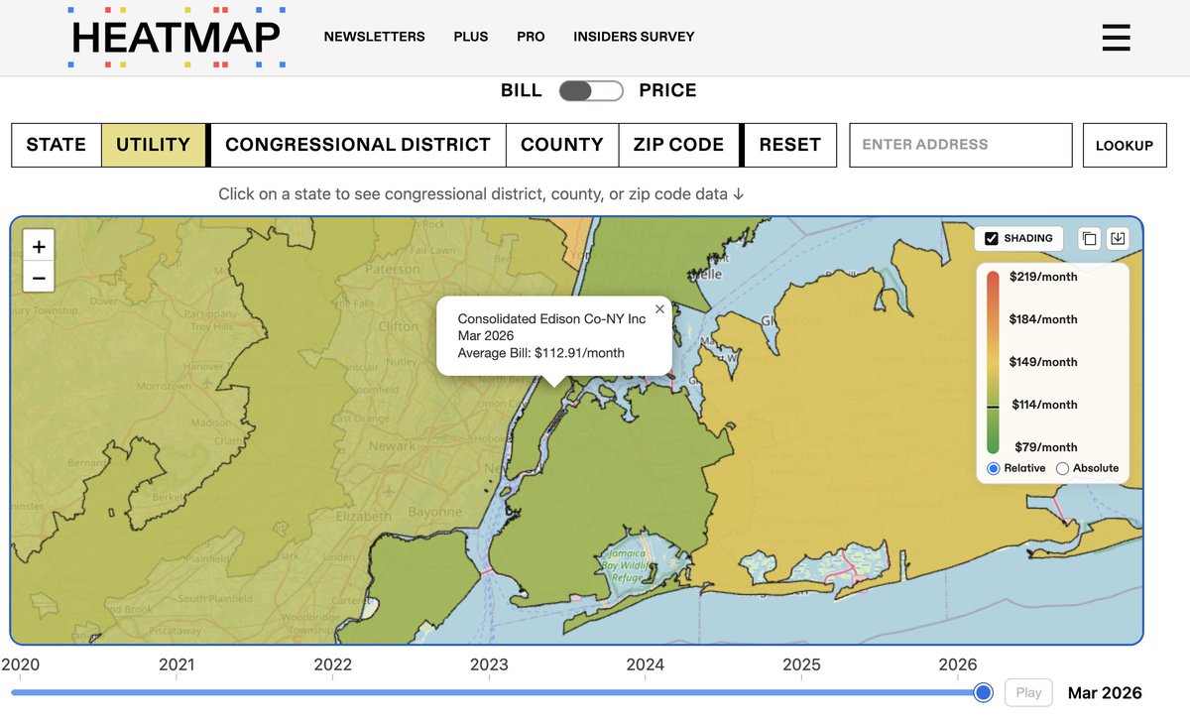Image resolution: width=1190 pixels, height=722 pixels.
Task: Play the timeline animation
Action: [1028, 692]
